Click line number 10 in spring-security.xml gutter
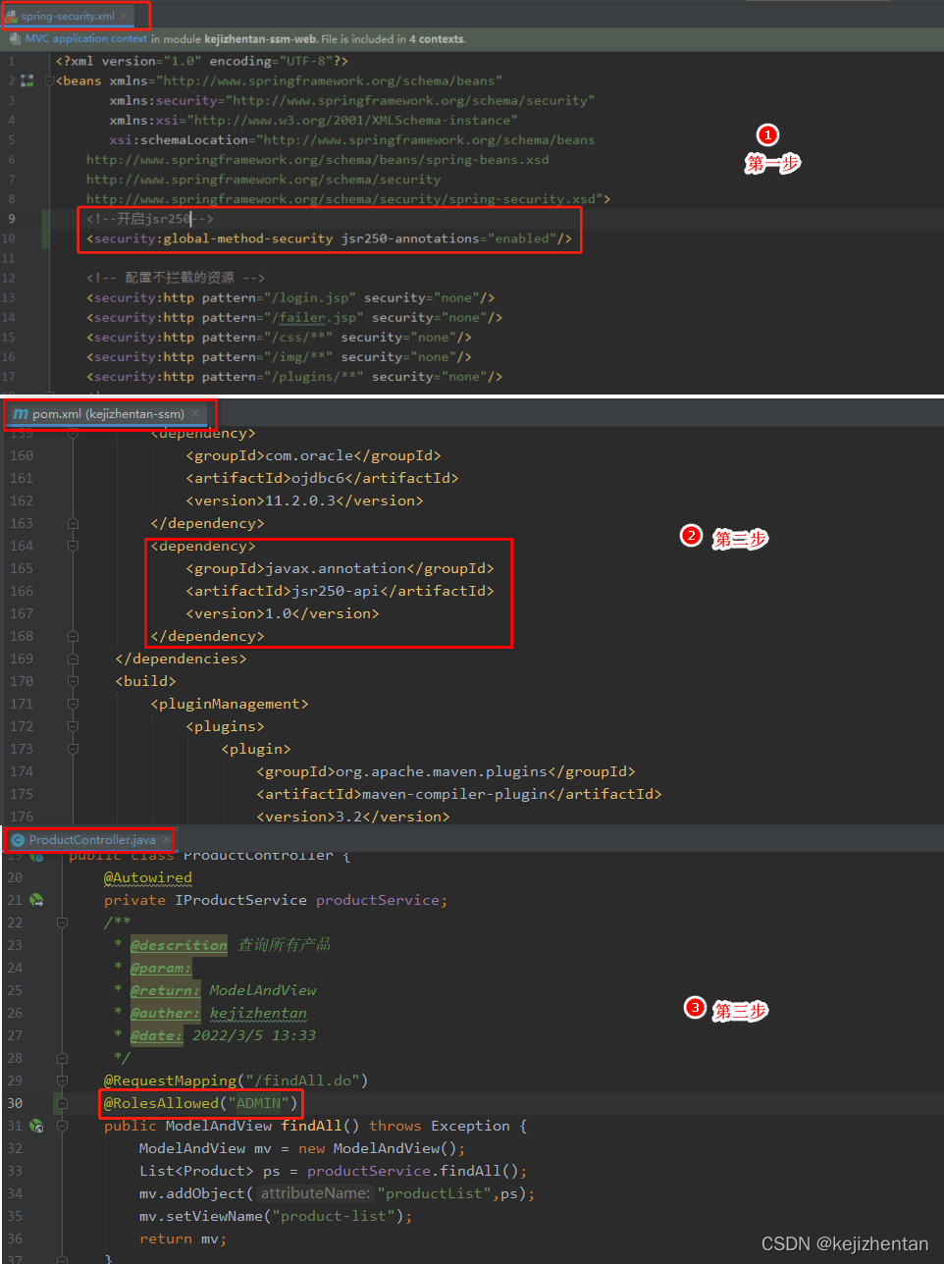This screenshot has height=1264, width=944. click(9, 238)
